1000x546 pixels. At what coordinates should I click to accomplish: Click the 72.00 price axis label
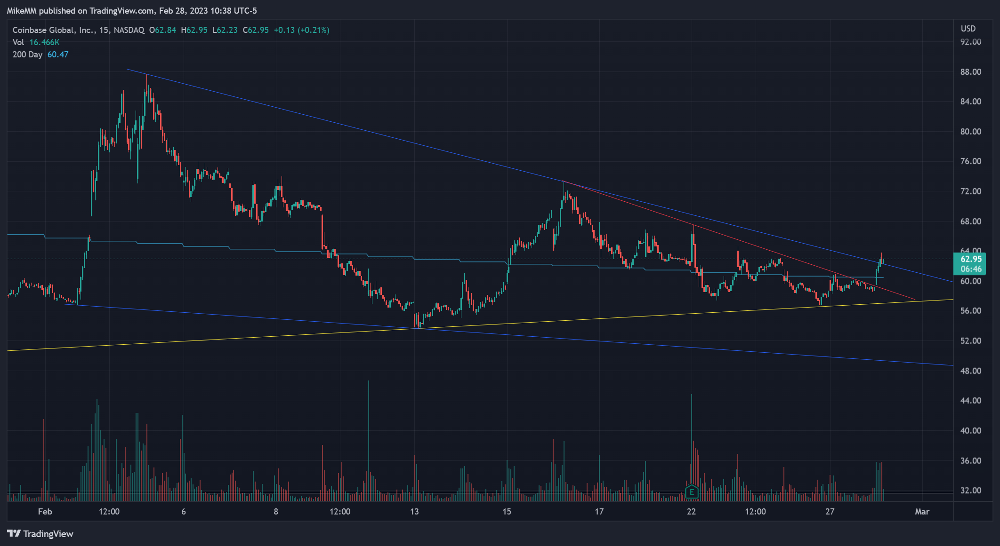pos(971,191)
